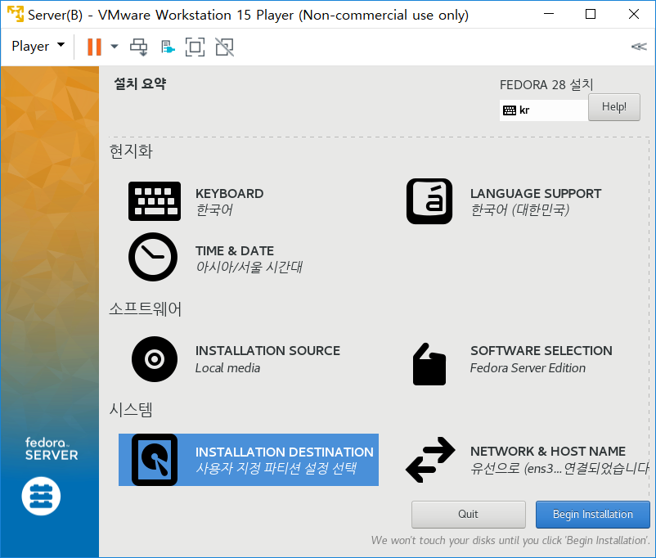Click '사용자 지정 파티션 설정 선택' text
The height and width of the screenshot is (558, 656).
pos(276,468)
